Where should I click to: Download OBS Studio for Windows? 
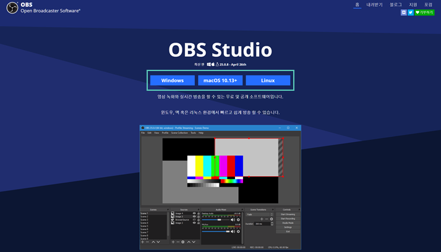pos(173,80)
